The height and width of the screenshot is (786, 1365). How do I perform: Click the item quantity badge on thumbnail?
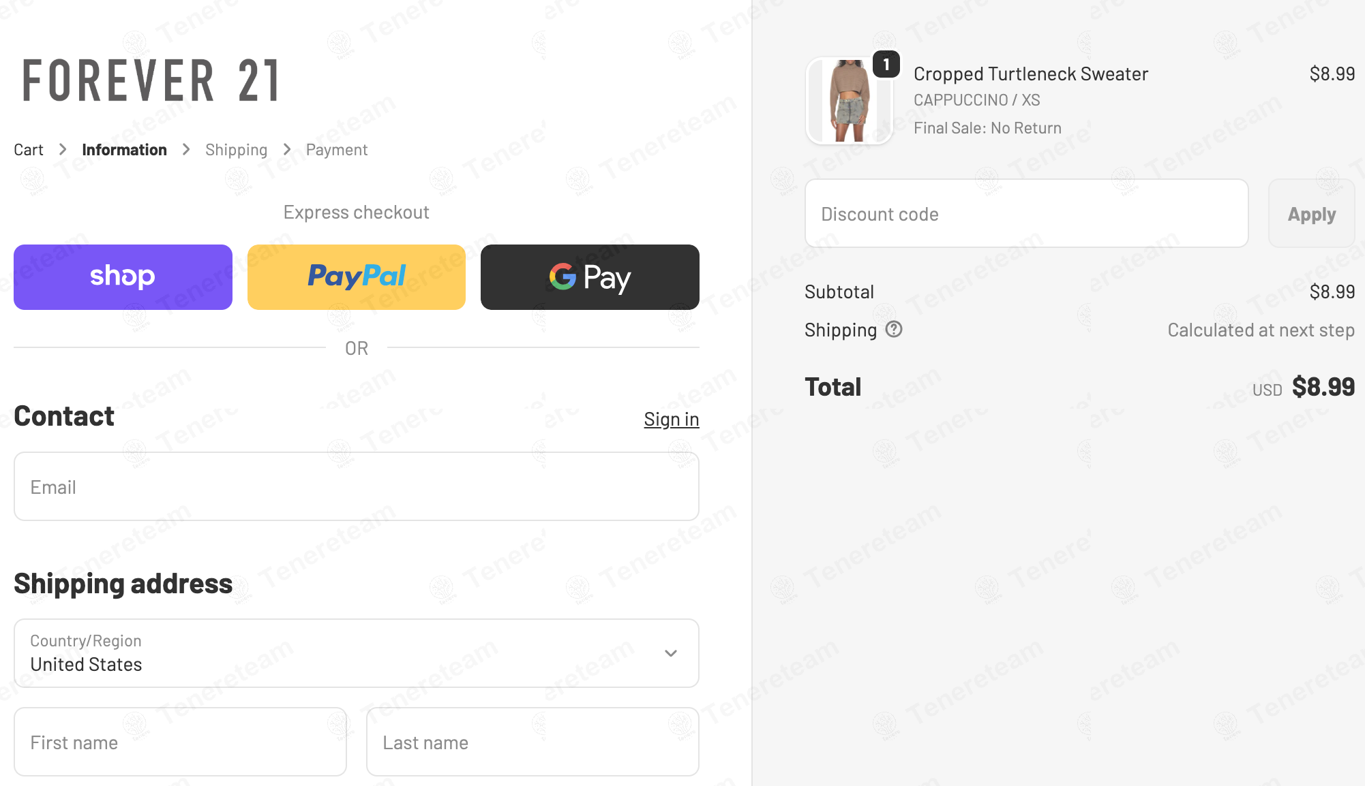tap(886, 65)
